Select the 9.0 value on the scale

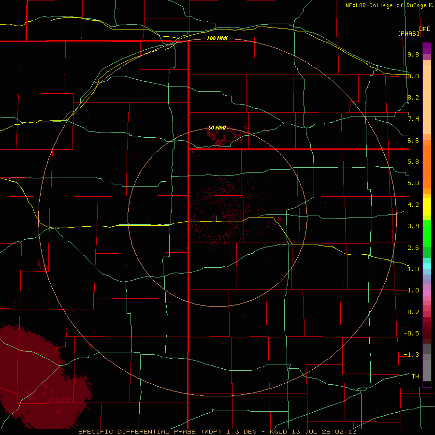coord(413,76)
